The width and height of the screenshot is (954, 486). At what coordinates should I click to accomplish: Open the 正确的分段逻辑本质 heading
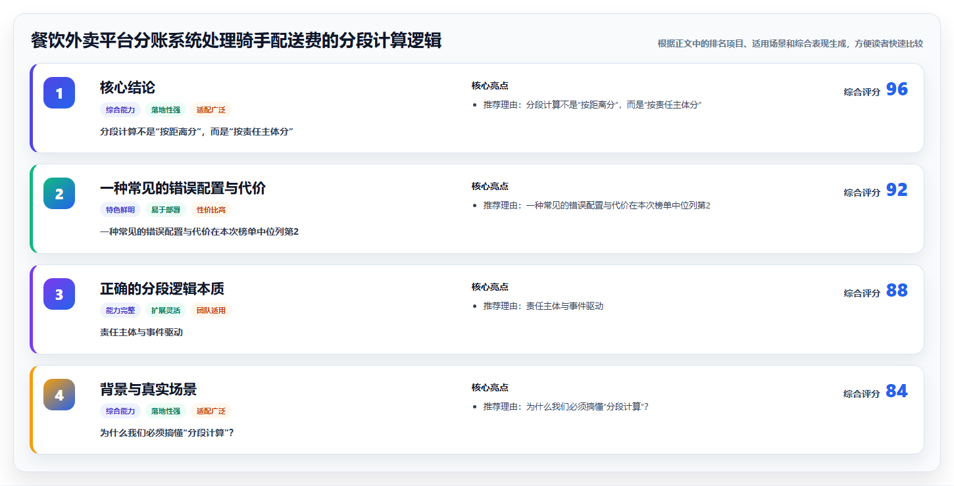[x=162, y=289]
